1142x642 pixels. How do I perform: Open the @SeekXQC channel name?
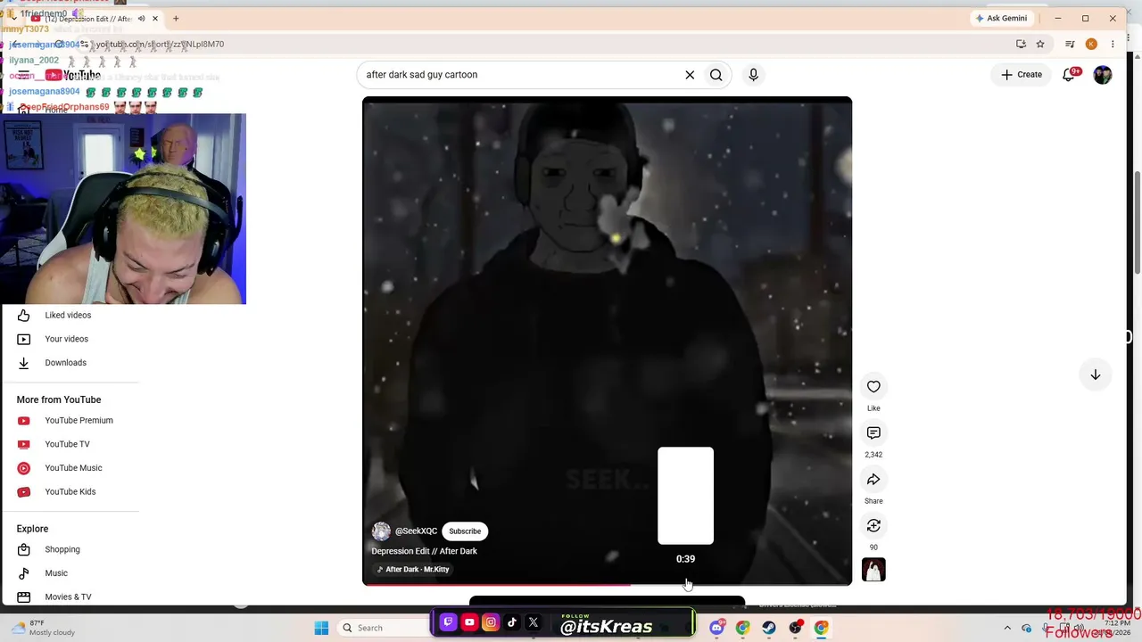416,531
